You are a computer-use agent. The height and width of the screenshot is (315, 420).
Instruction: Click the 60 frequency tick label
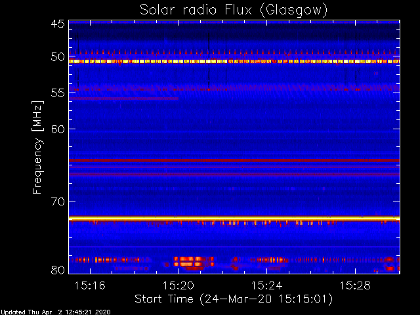tap(58, 129)
